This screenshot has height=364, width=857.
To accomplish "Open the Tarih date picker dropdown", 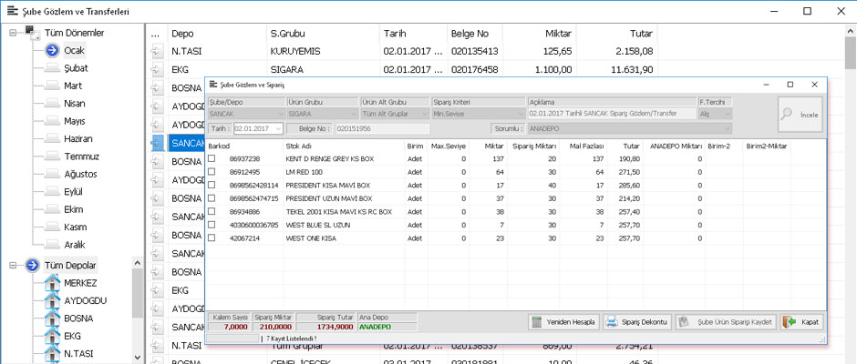I will (279, 129).
